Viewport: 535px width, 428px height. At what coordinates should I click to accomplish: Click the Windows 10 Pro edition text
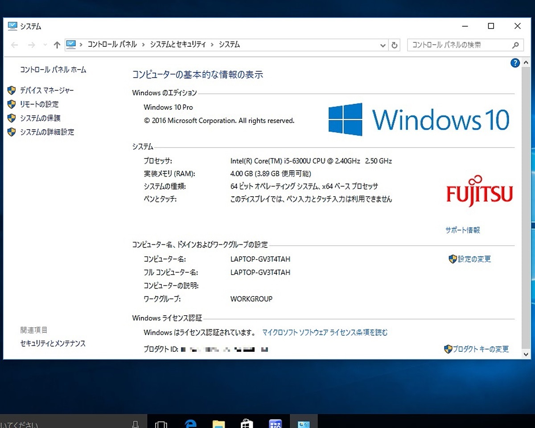(168, 107)
